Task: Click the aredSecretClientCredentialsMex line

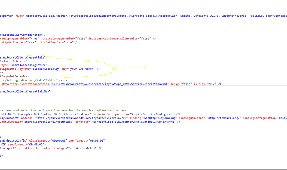Action: click(26, 92)
